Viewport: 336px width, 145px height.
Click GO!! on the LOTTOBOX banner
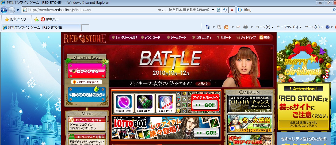pyautogui.click(x=206, y=133)
